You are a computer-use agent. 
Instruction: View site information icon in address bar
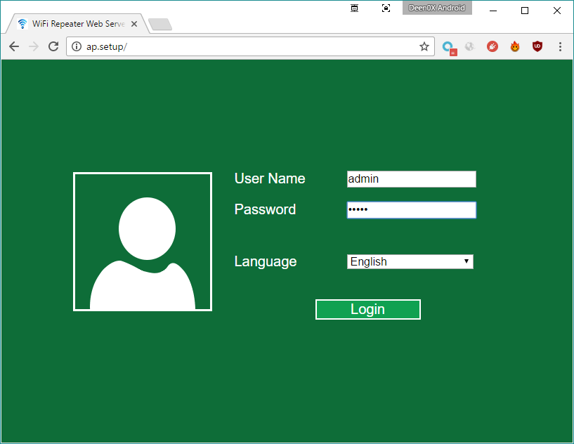click(x=76, y=46)
